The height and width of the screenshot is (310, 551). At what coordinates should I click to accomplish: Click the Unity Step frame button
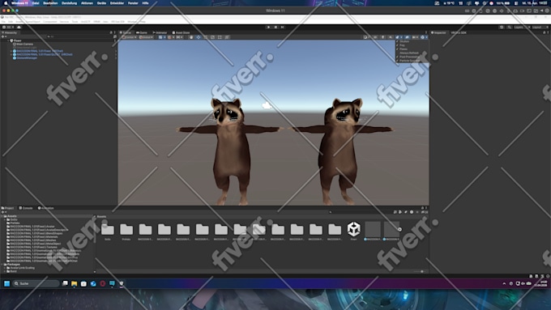(283, 27)
